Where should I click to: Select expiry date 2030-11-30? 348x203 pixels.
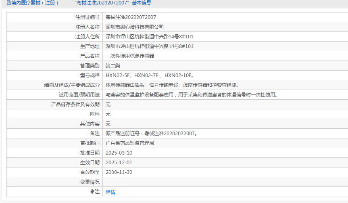pyautogui.click(x=119, y=172)
